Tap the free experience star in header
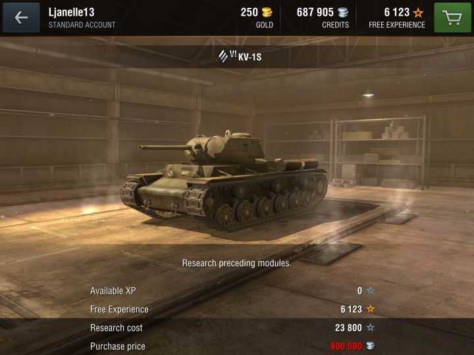Screen dimensions: 474x355 tap(419, 12)
